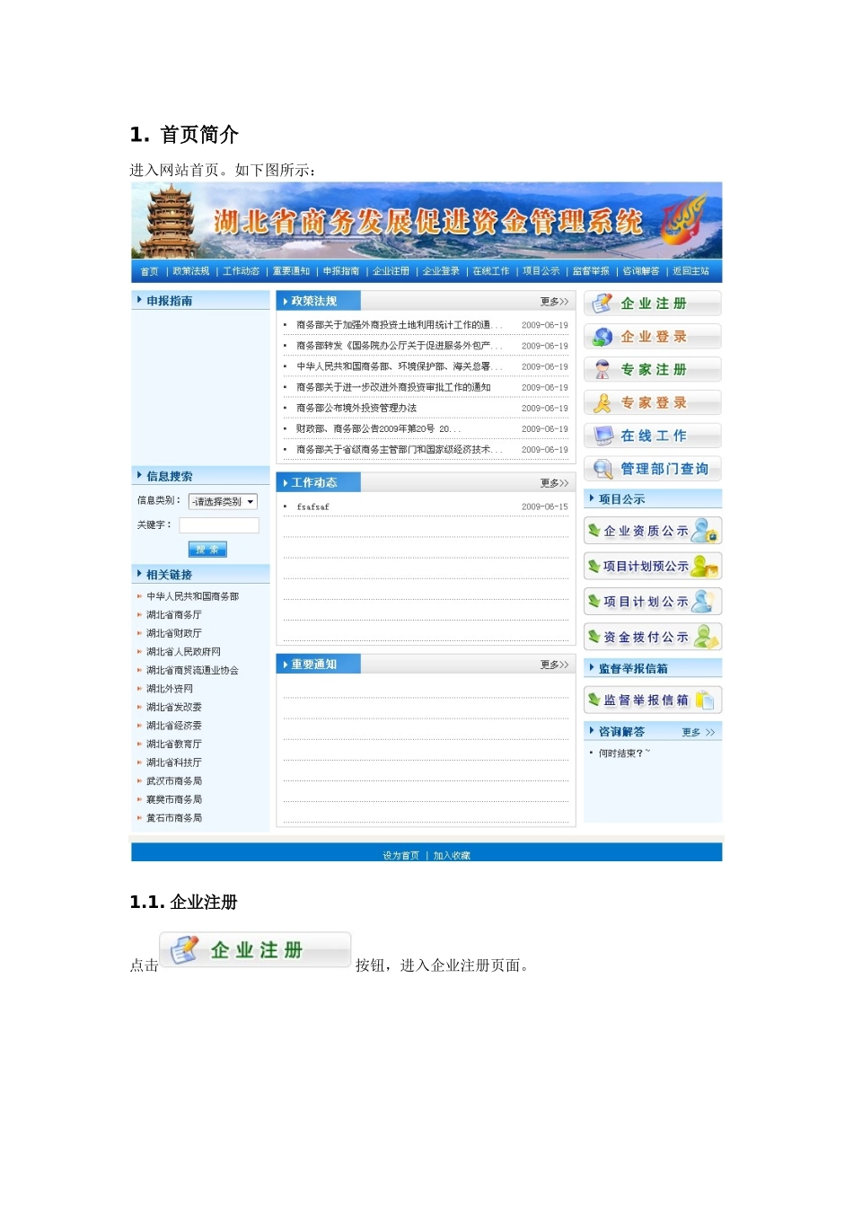Open the fsafsaf entry in 工作动态
Screen dimensions: 853x1207
312,507
